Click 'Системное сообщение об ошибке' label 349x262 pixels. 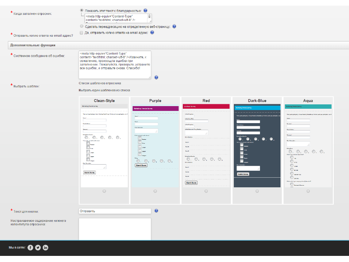coord(39,56)
